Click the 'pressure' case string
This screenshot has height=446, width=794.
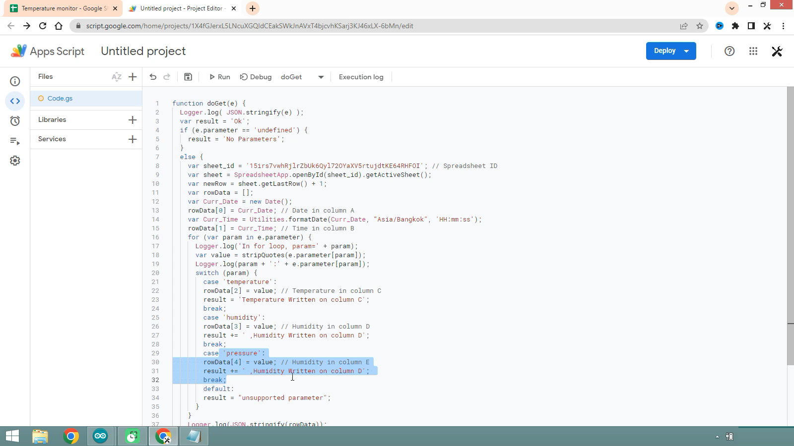242,353
